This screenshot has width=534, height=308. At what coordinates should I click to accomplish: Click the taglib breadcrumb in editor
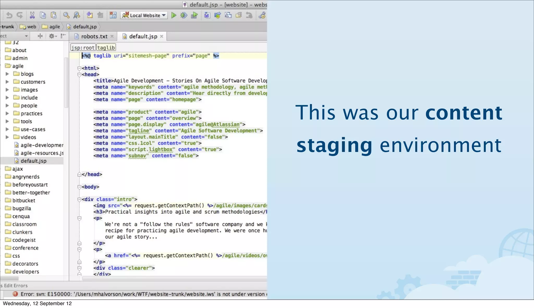(x=106, y=48)
